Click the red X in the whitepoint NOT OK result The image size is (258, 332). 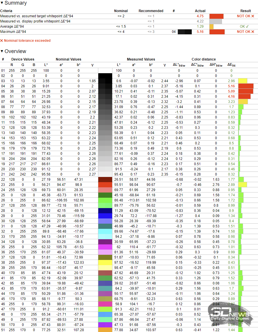(x=253, y=16)
